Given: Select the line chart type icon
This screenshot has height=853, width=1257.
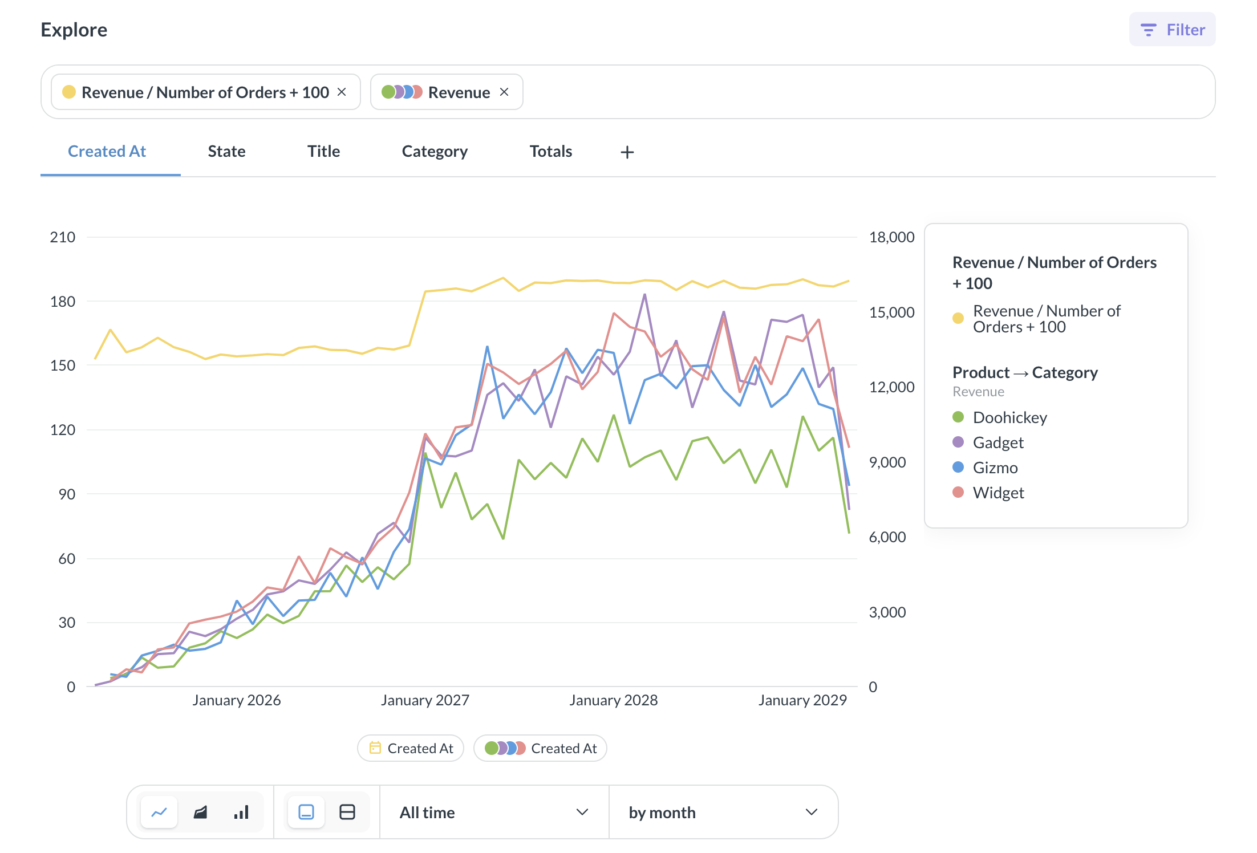Looking at the screenshot, I should (159, 812).
